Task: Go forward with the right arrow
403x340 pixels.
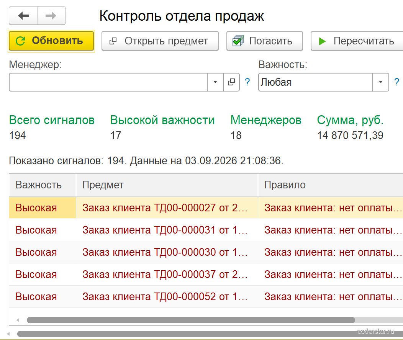Action: (x=51, y=16)
